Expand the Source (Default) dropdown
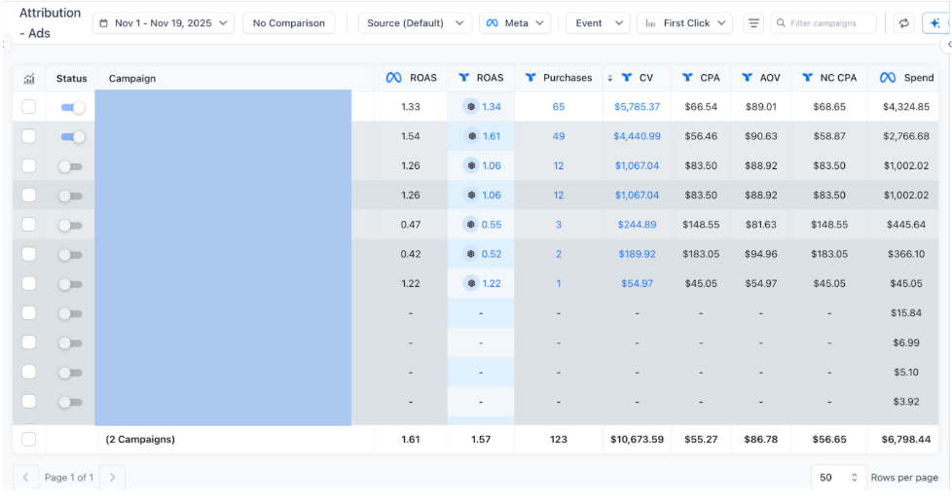 pos(415,23)
